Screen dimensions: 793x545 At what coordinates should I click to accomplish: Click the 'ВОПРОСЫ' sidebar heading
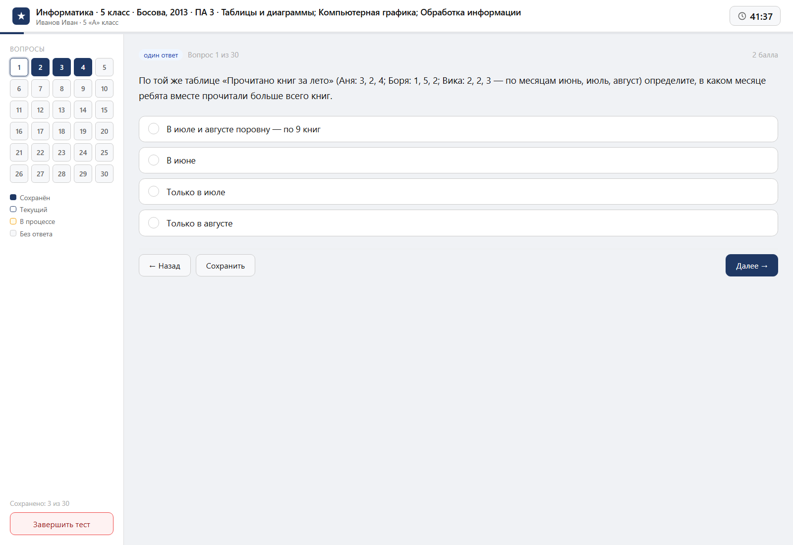(x=27, y=49)
